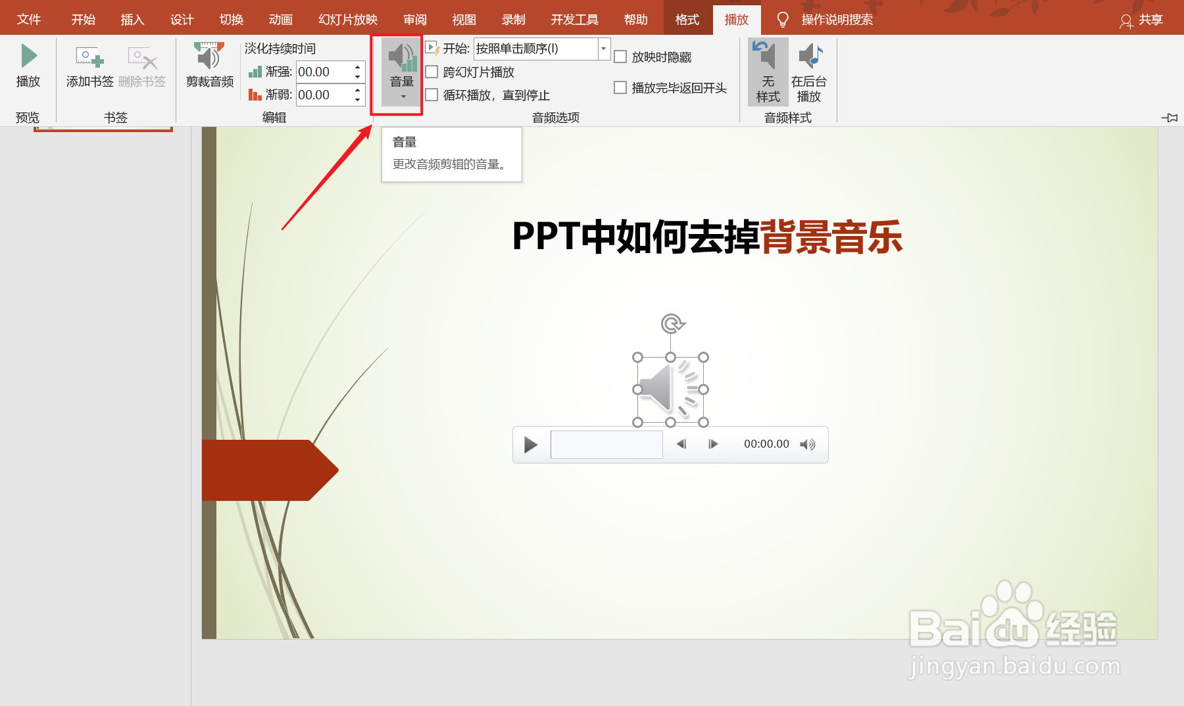Viewport: 1184px width, 706px height.
Task: Click the 00:00.00 time display in player
Action: pos(766,444)
